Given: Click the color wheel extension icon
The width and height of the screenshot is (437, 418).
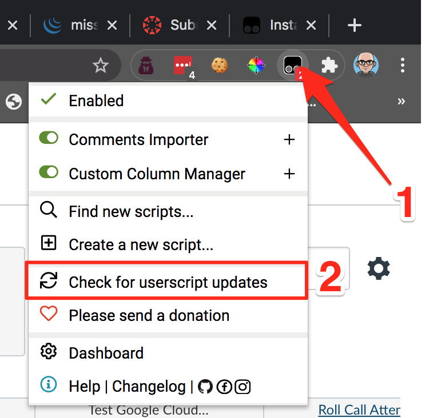Looking at the screenshot, I should [256, 66].
